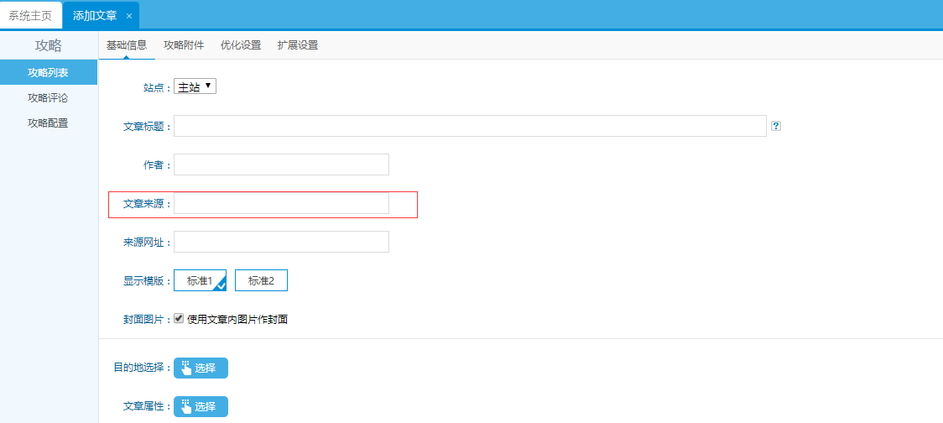Open 攻略评论 in the sidebar
This screenshot has height=423, width=943.
tap(48, 98)
